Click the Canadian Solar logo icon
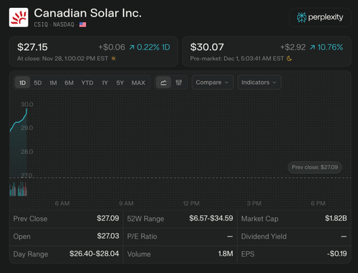Screen dimensions: 358x273 [19, 17]
